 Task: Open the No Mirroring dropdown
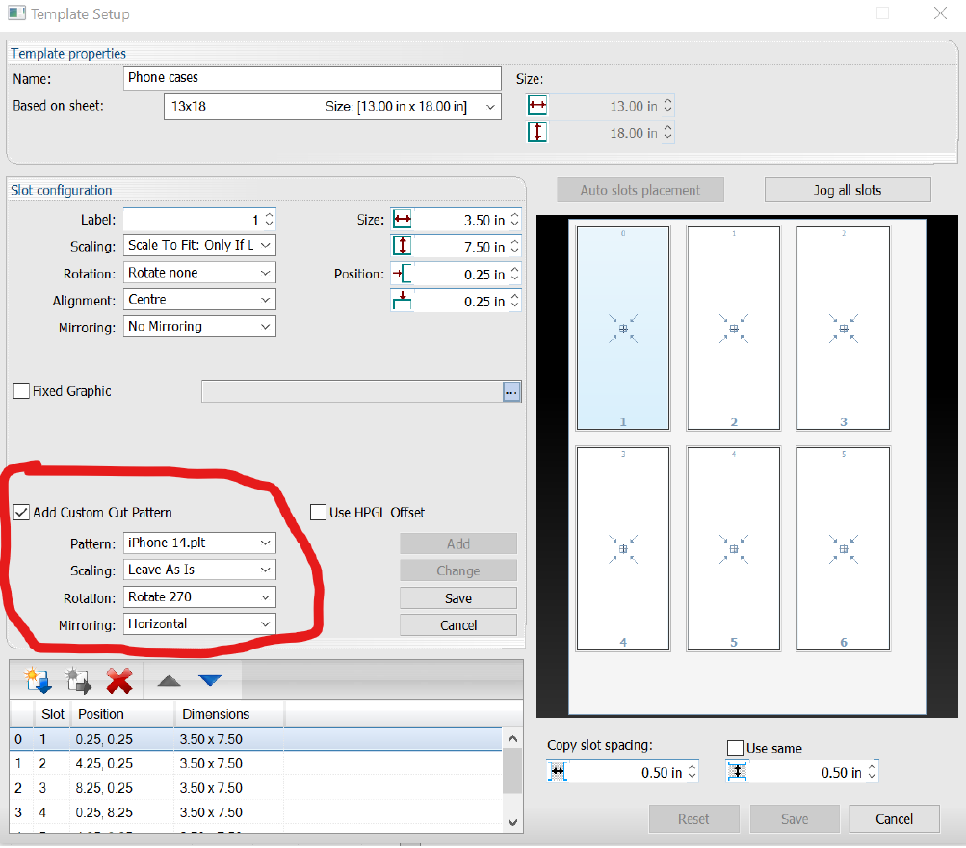(199, 327)
